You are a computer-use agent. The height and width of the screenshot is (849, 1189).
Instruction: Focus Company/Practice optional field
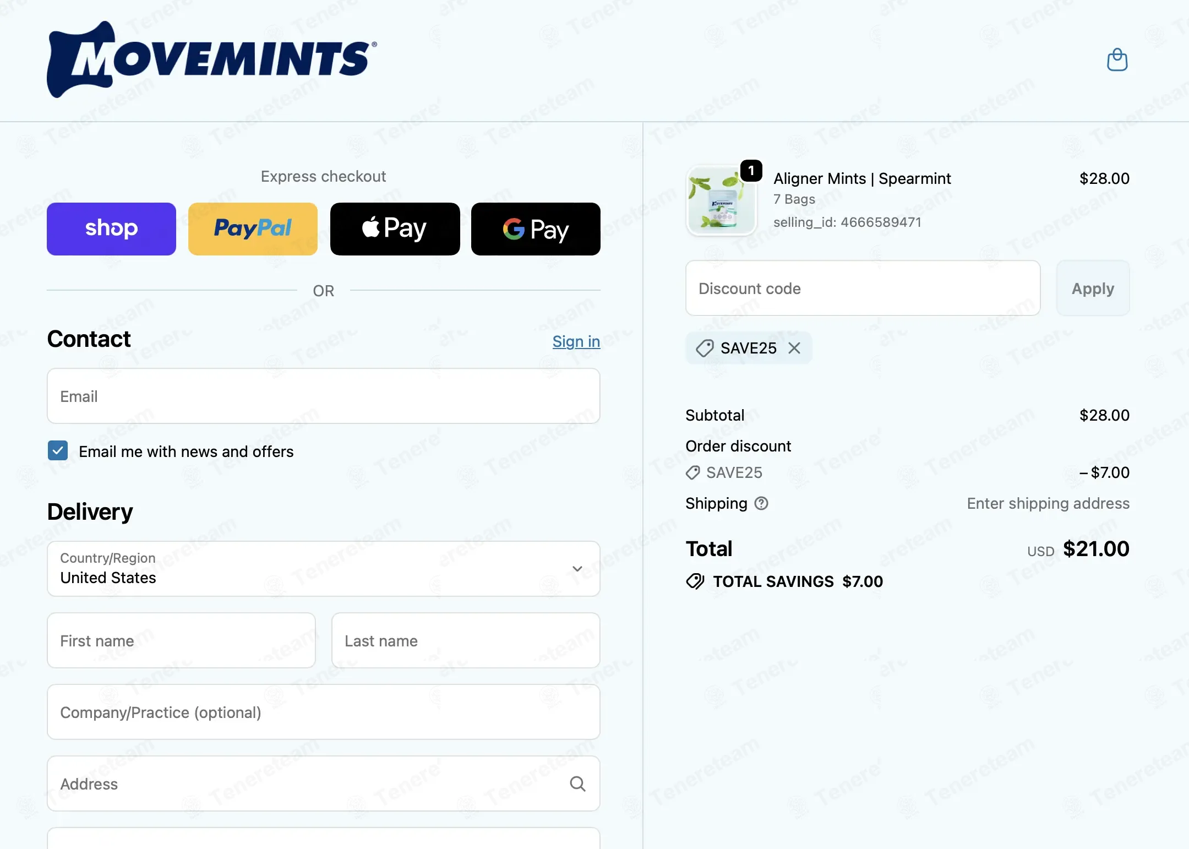coord(324,712)
